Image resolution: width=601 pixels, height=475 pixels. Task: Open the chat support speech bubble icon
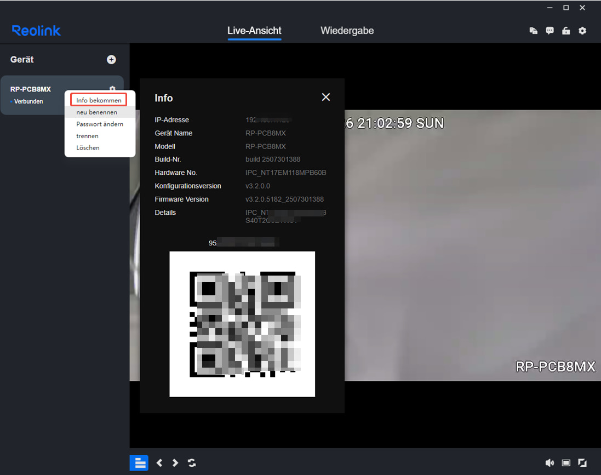[x=550, y=31]
